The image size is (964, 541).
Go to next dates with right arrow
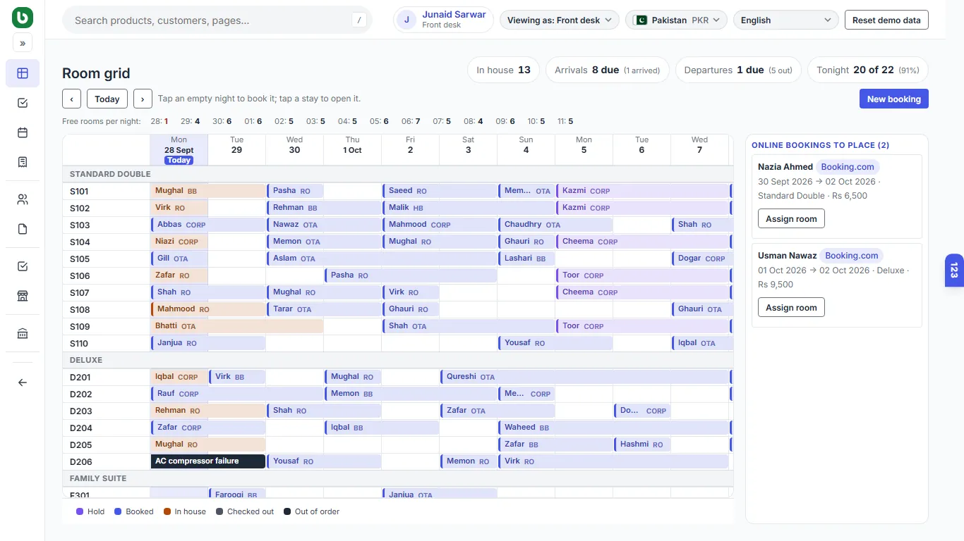(x=143, y=99)
